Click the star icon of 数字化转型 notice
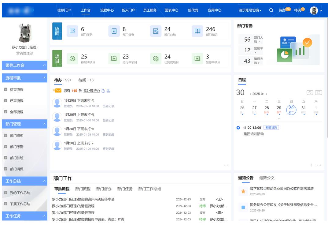This screenshot has height=225, width=328. click(x=243, y=191)
